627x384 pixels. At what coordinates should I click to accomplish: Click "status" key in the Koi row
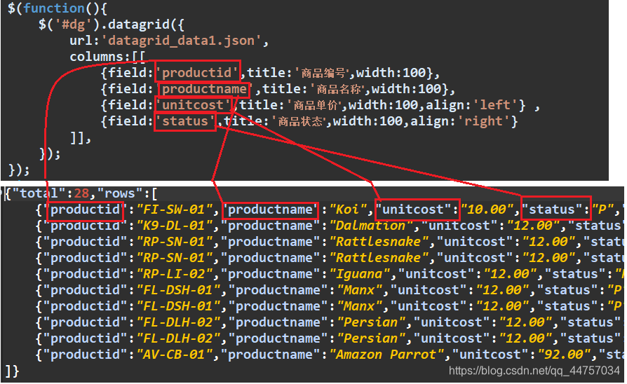point(552,210)
